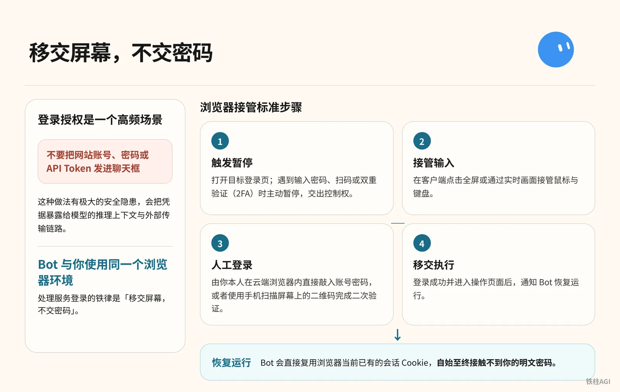Click the teal label 恢复运行

tap(231, 363)
